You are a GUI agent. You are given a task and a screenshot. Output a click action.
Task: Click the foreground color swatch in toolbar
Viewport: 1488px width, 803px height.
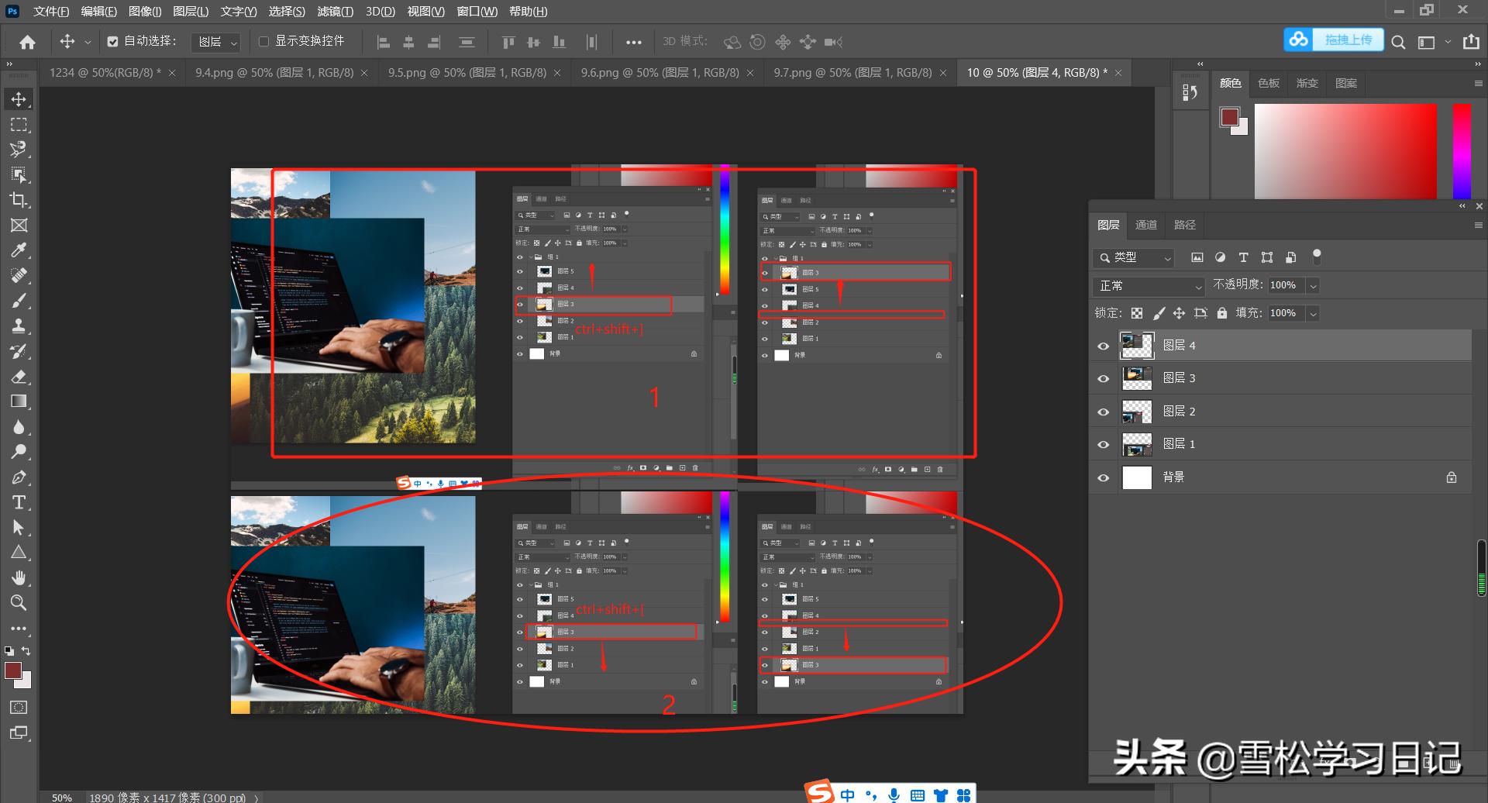click(13, 671)
